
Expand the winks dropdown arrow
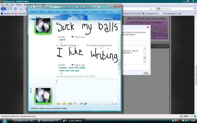[x=66, y=104]
